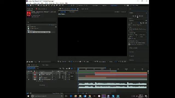Open layer 1 parent dropdown
Image resolution: width=175 pixels, height=98 pixels.
click(71, 73)
